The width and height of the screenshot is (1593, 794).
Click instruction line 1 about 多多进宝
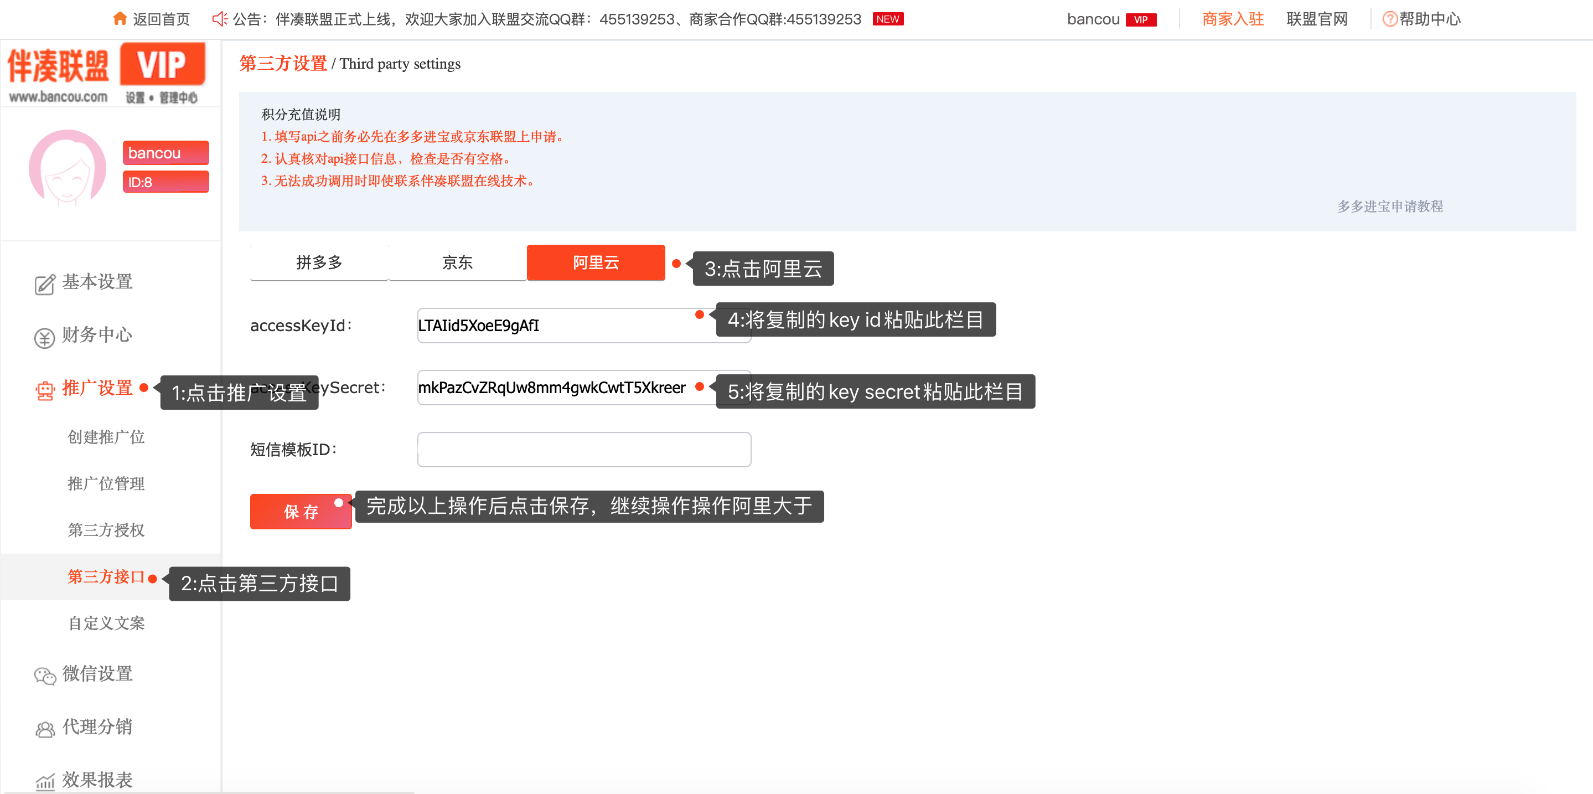click(x=413, y=136)
